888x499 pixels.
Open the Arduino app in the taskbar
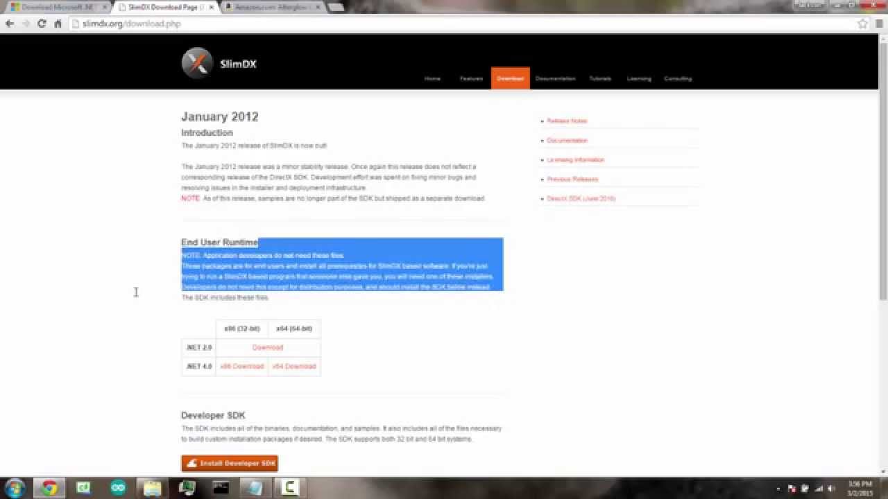pos(118,488)
